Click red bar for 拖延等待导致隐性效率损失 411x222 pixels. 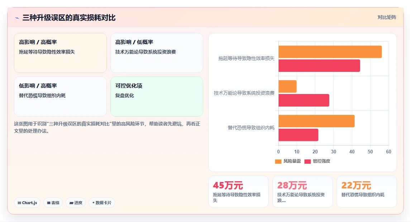(x=319, y=66)
